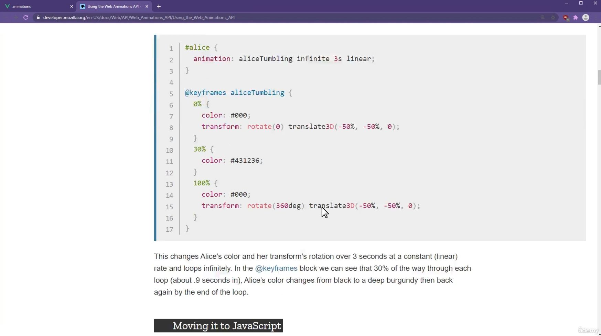Click '@keyframes aliceTumbling' on code line 5
This screenshot has height=336, width=601.
[x=235, y=93]
